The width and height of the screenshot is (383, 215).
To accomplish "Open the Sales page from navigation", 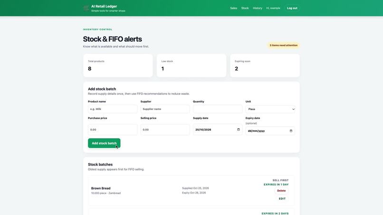I will [233, 8].
